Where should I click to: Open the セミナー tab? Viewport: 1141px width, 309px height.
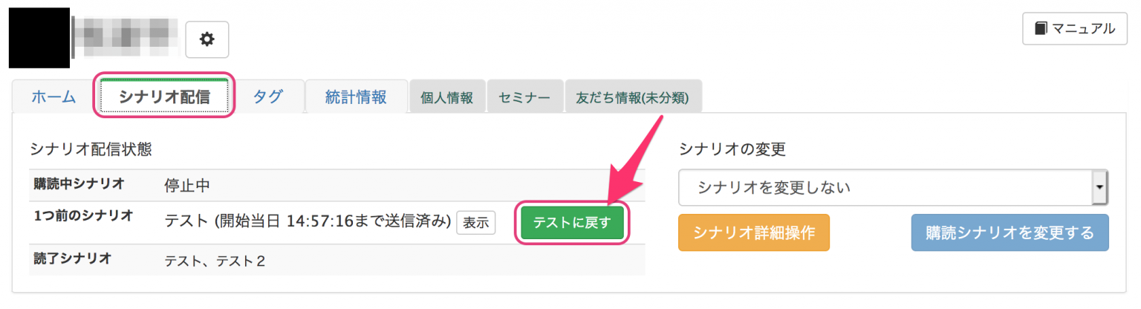tap(524, 97)
